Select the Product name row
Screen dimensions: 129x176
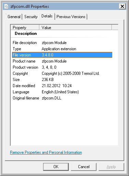[62, 61]
